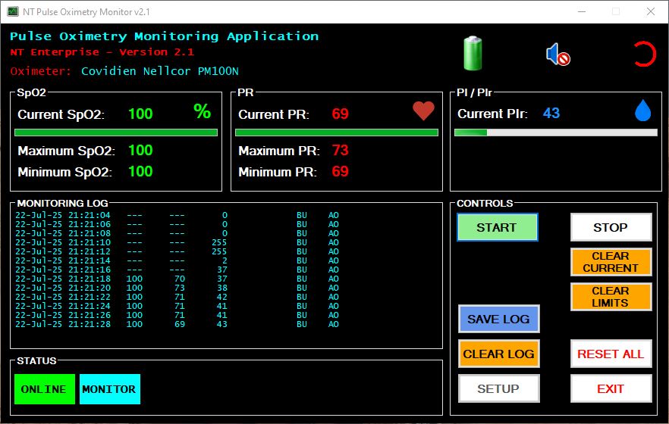Image resolution: width=669 pixels, height=424 pixels.
Task: Click the Maximum SpO2 value
Action: pyautogui.click(x=140, y=150)
